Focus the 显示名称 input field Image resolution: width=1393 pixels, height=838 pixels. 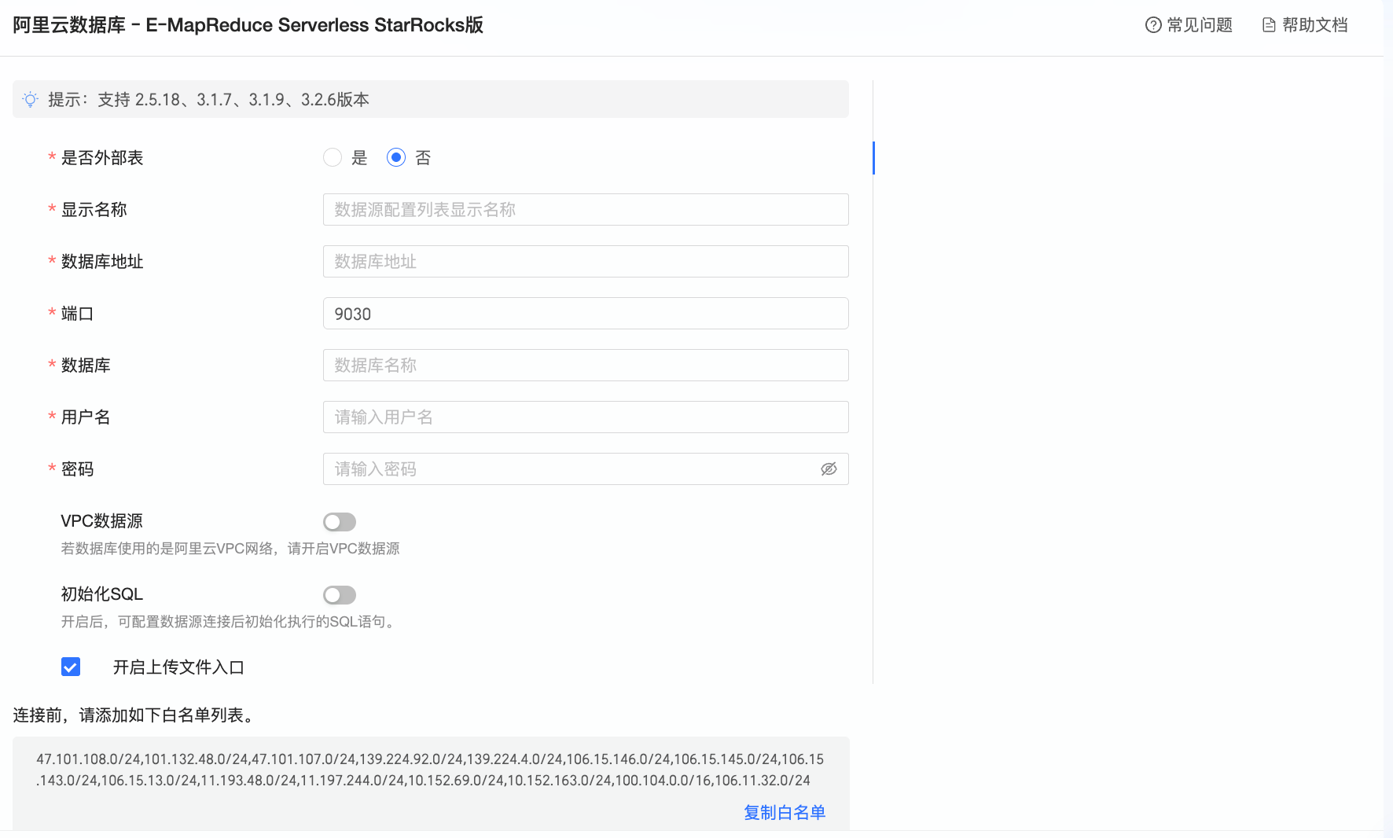tap(586, 210)
